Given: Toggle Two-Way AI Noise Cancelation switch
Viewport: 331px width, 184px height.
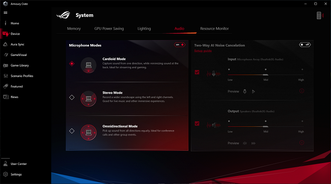Looking at the screenshot, I should [x=305, y=45].
